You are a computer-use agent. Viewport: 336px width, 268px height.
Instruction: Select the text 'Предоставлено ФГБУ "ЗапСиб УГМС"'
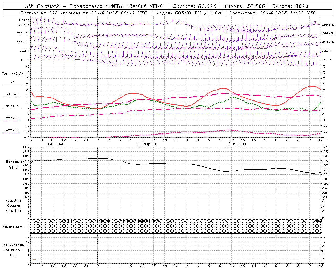(x=118, y=6)
